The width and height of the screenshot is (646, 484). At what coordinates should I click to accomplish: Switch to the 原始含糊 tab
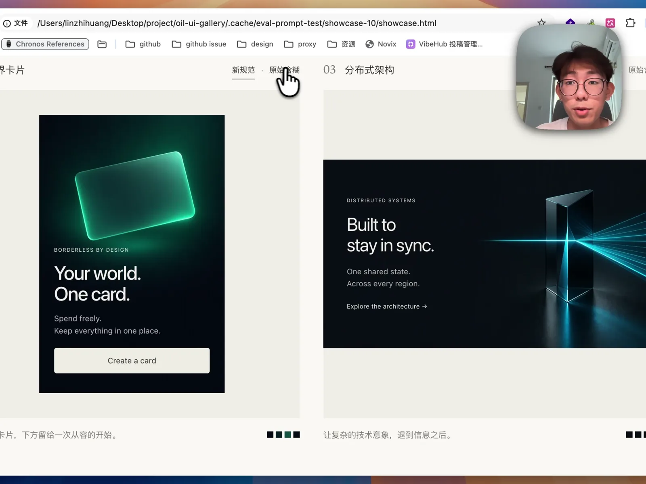(x=284, y=70)
